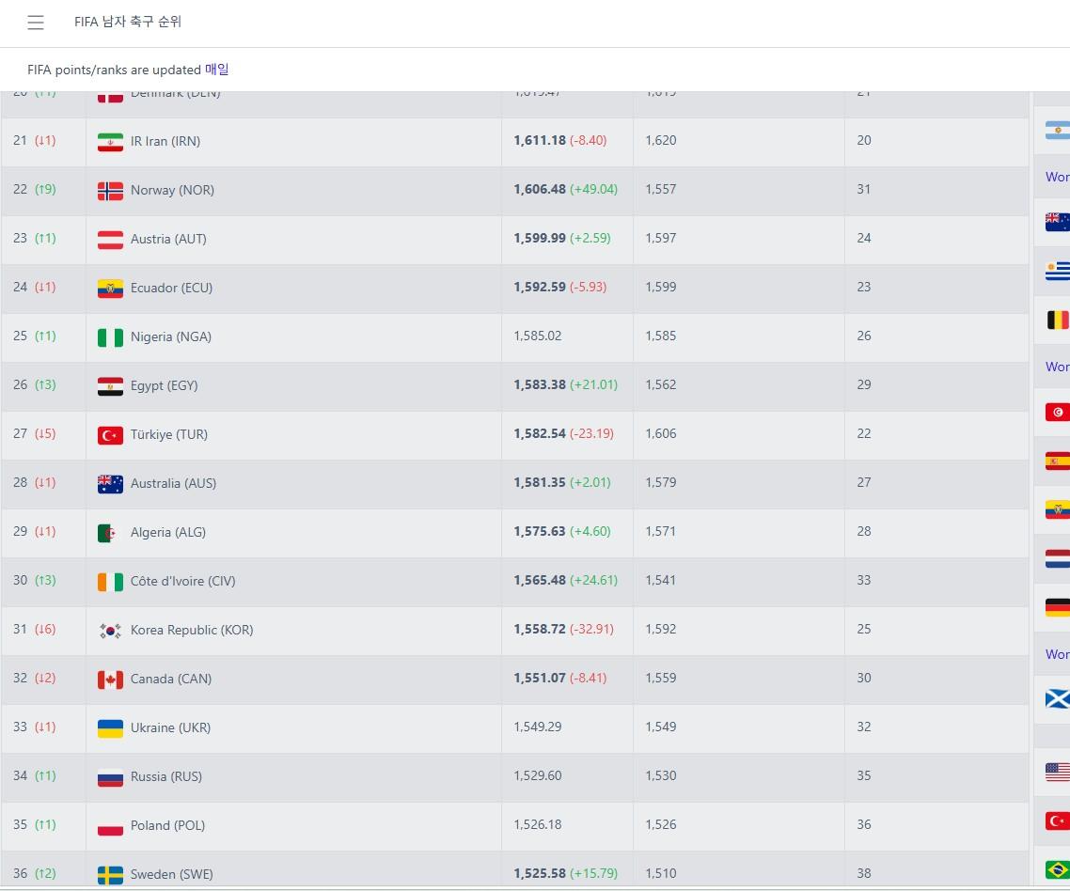1070x891 pixels.
Task: Select Korea Republic (KOR) team name
Action: click(192, 631)
